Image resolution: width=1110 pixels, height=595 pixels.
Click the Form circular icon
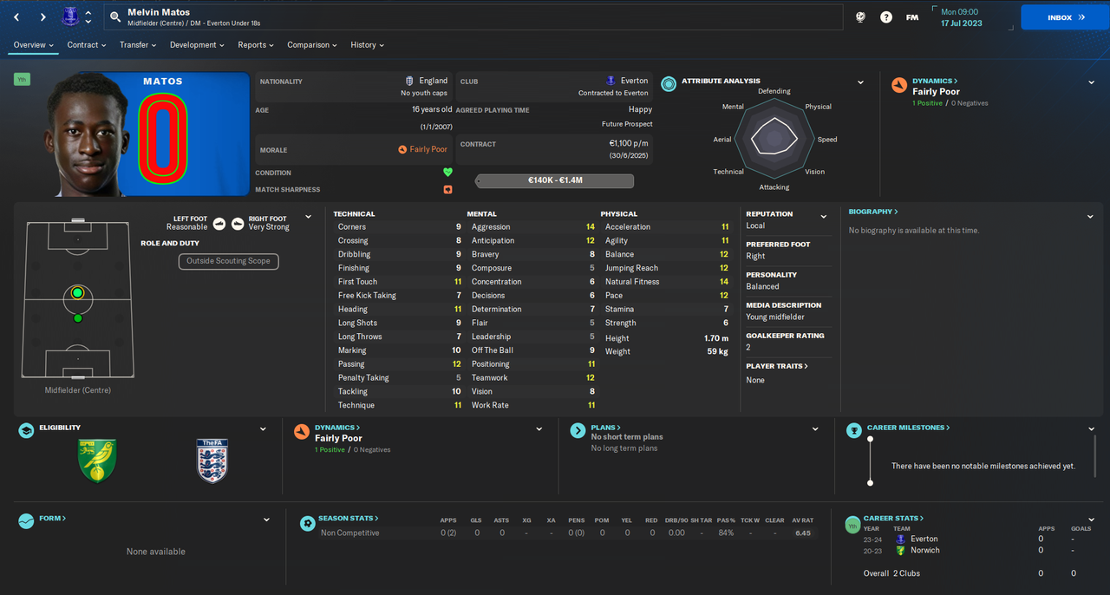[x=27, y=521]
